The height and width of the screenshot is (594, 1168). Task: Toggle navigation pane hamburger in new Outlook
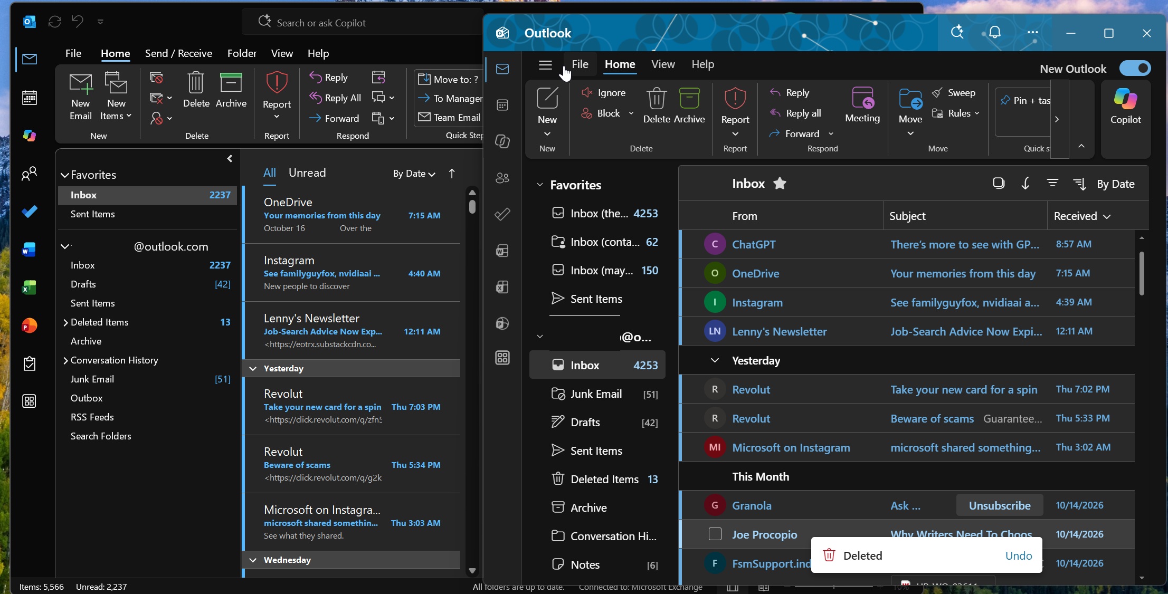tap(545, 65)
